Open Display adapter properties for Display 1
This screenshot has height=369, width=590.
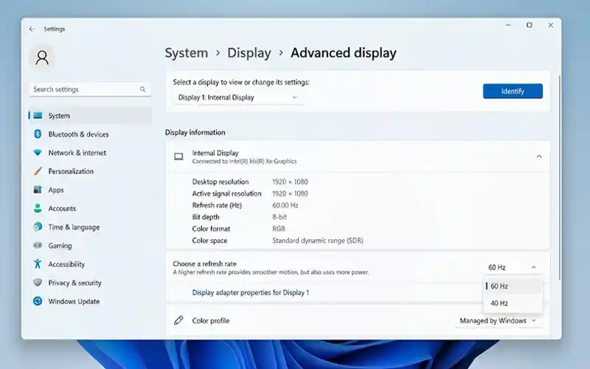[251, 292]
